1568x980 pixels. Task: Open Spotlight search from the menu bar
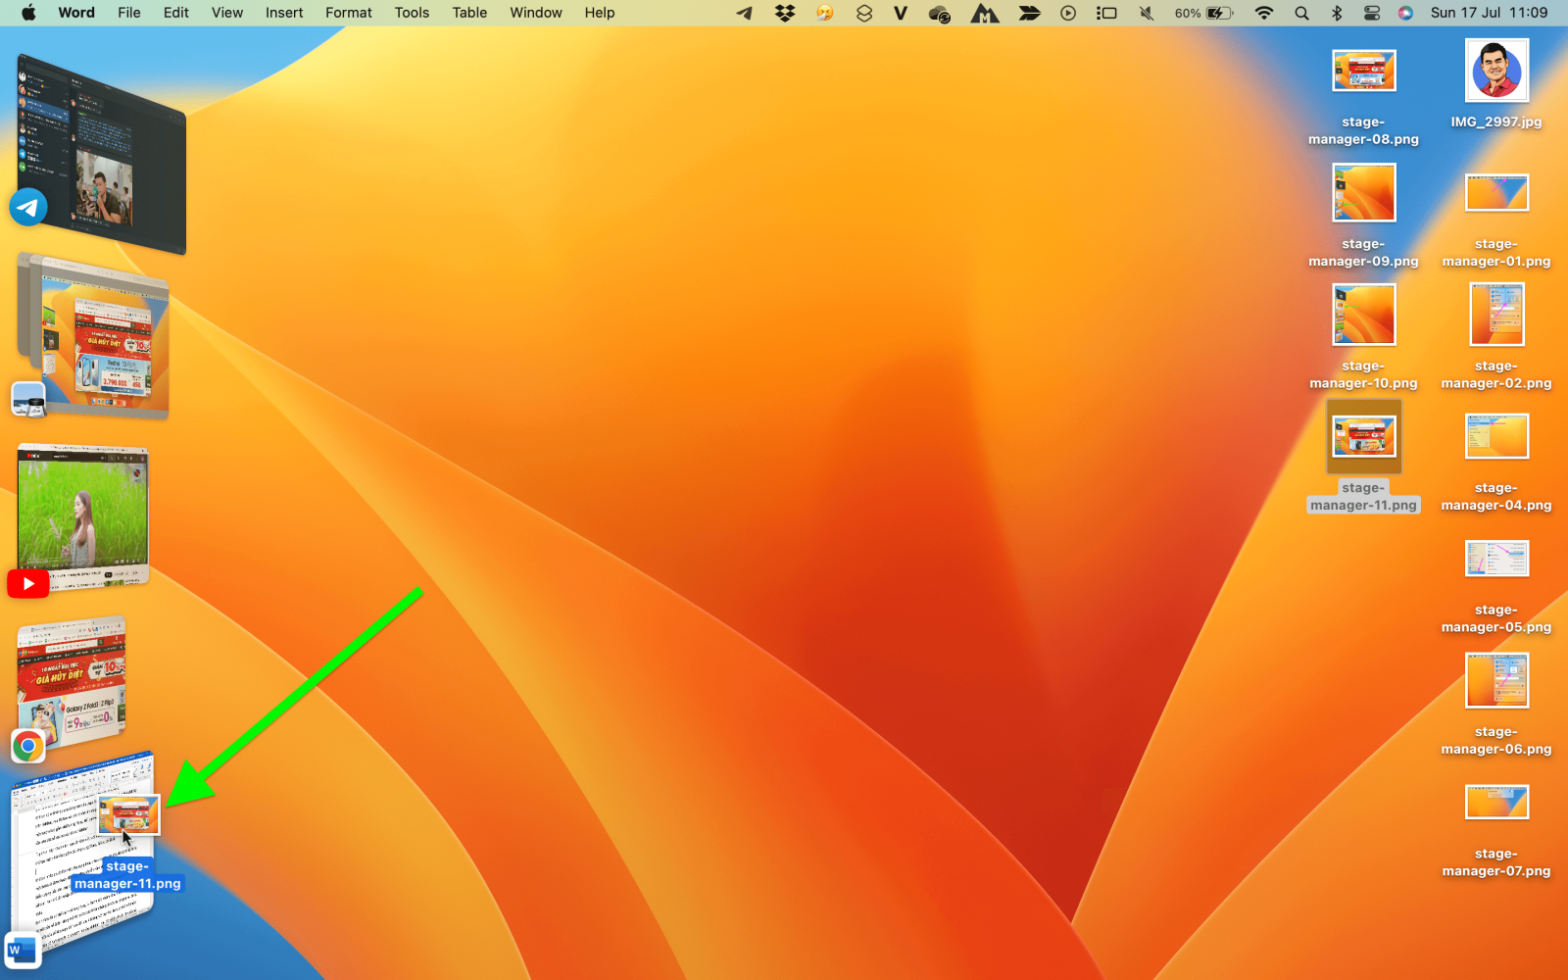(x=1300, y=13)
